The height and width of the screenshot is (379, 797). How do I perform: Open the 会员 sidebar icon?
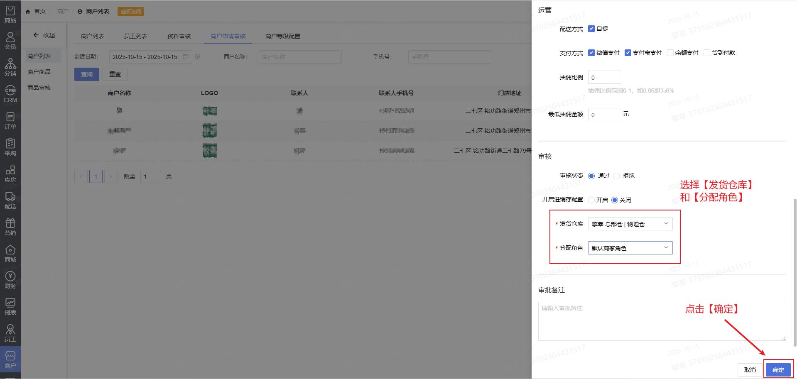10,41
